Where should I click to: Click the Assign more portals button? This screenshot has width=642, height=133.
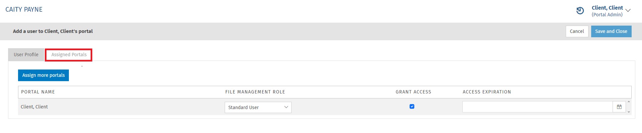click(x=43, y=75)
